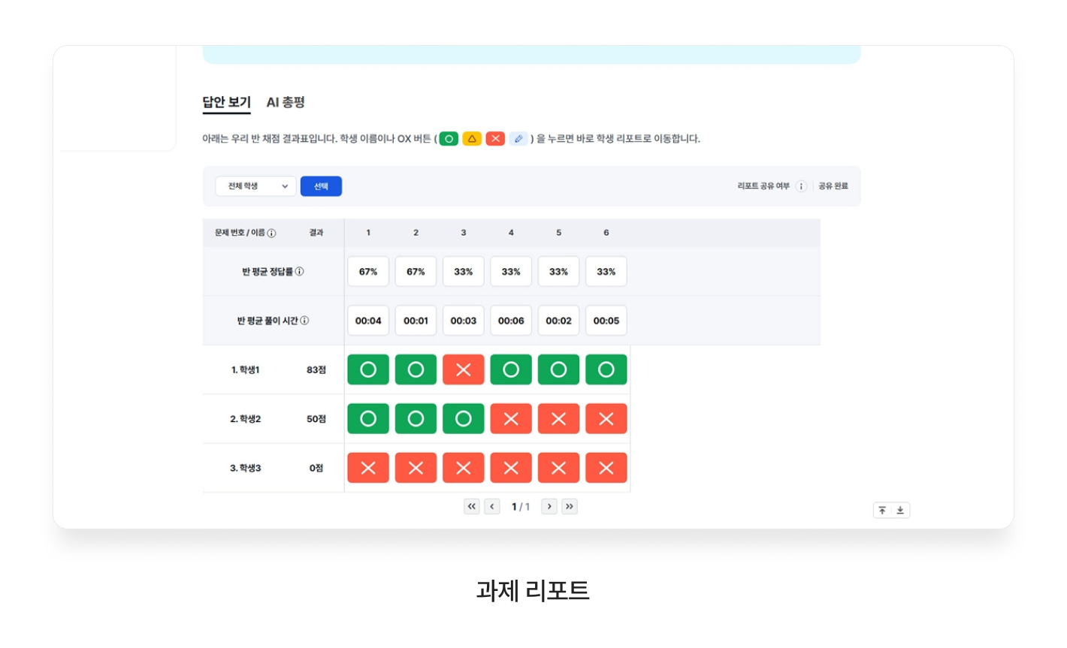Viewport: 1067px width, 648px height.
Task: Click the previous page arrow in pagination
Action: point(492,507)
